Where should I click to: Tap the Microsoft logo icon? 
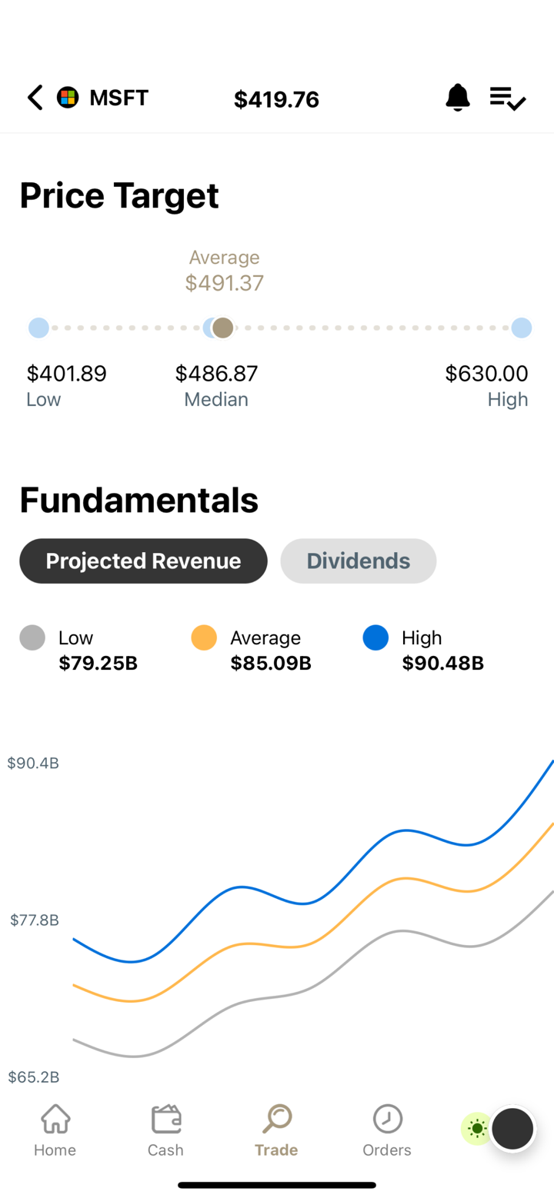[68, 98]
